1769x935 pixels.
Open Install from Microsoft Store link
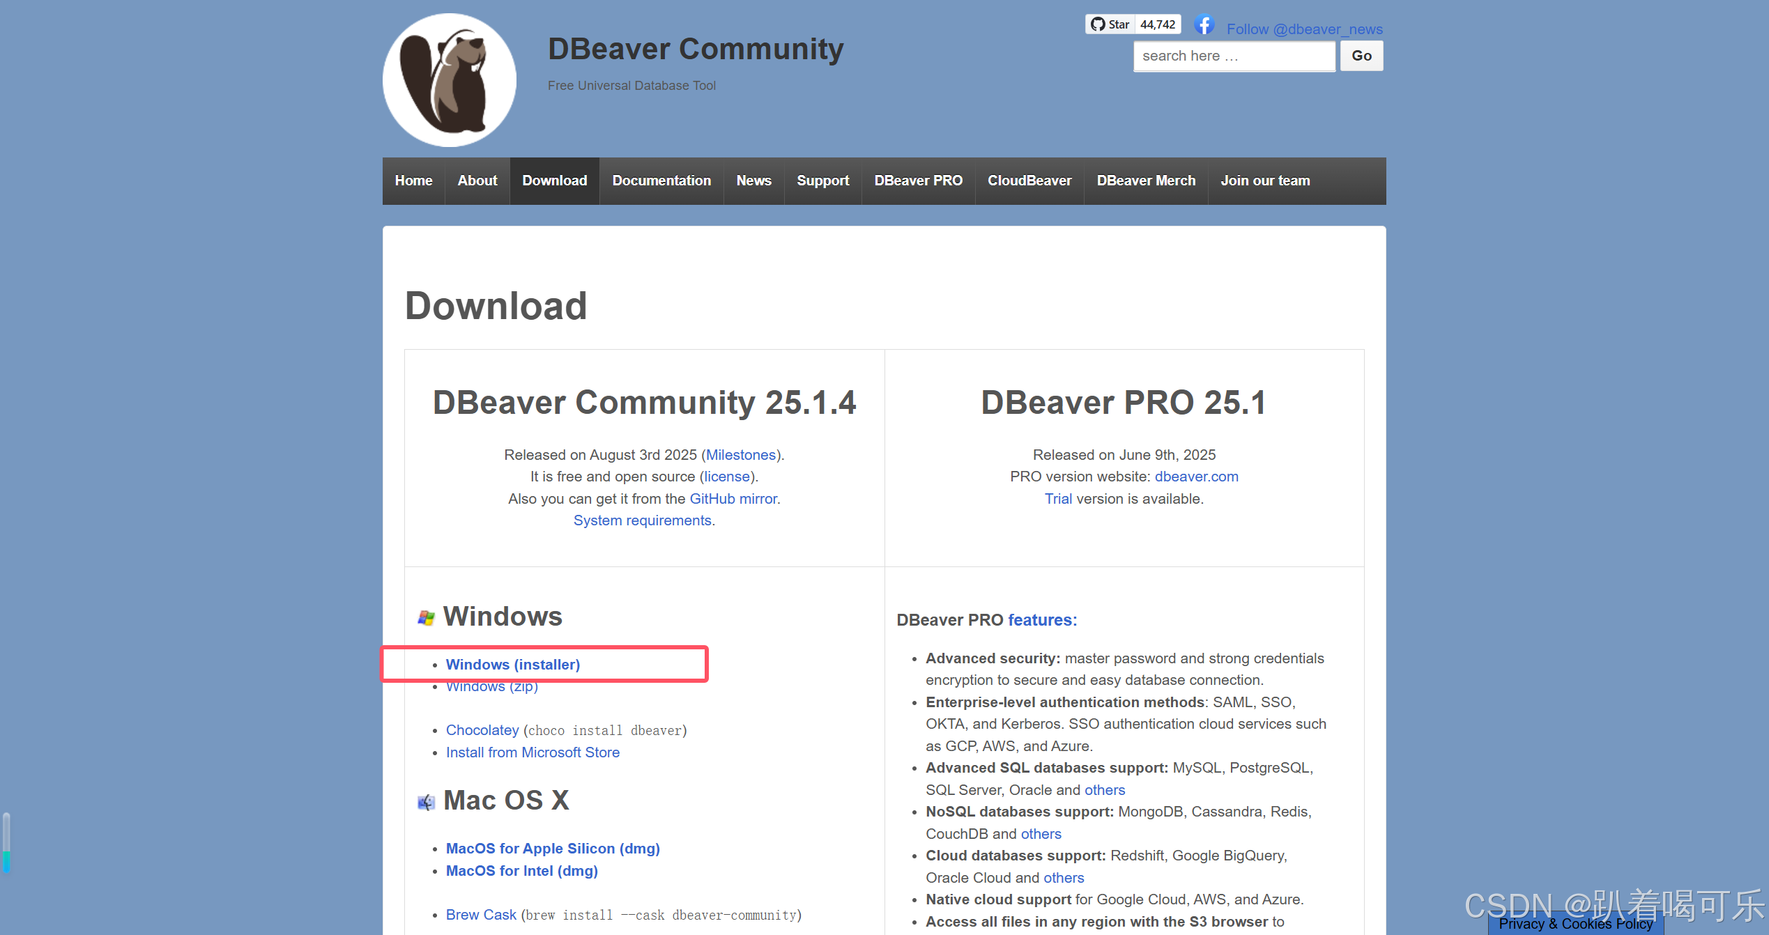(533, 752)
